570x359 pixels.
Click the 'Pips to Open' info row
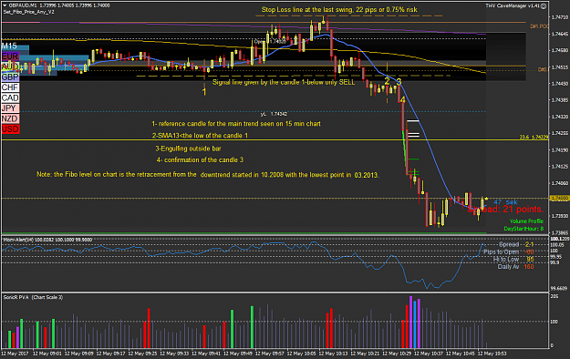(509, 251)
